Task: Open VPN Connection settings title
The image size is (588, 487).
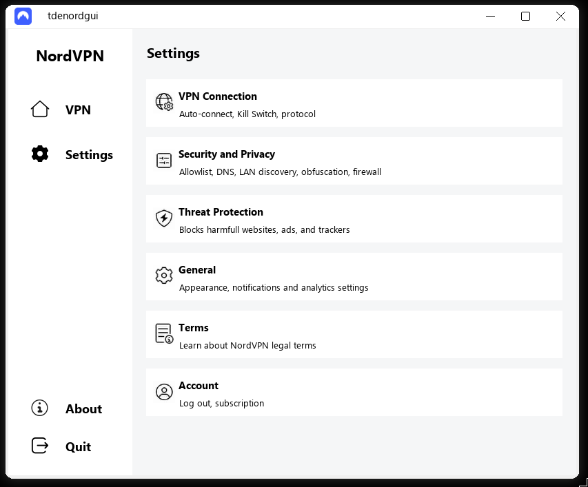Action: (x=218, y=96)
